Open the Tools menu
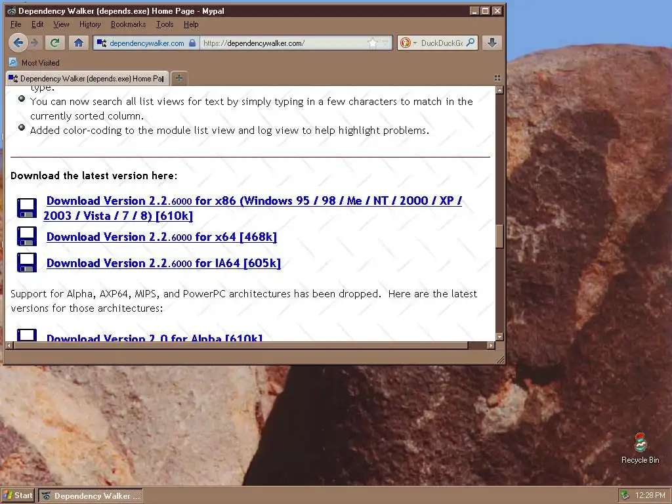Viewport: 672px width, 504px height. (x=165, y=24)
